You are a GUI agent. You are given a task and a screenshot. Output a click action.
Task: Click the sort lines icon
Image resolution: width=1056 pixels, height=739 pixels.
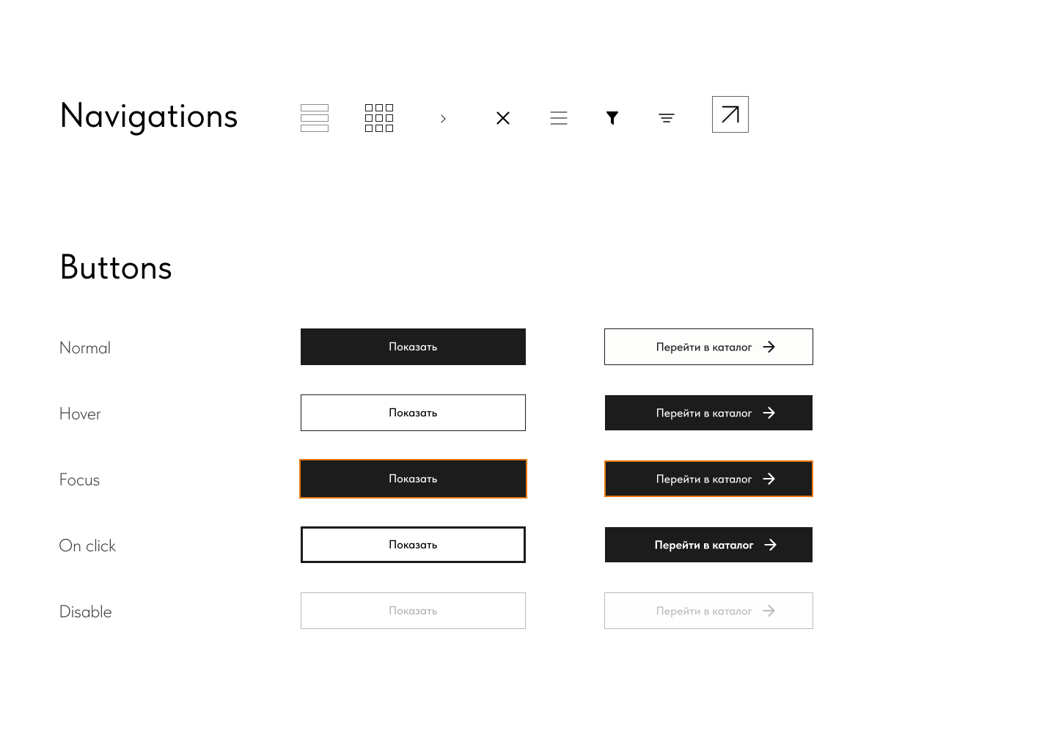(x=667, y=118)
